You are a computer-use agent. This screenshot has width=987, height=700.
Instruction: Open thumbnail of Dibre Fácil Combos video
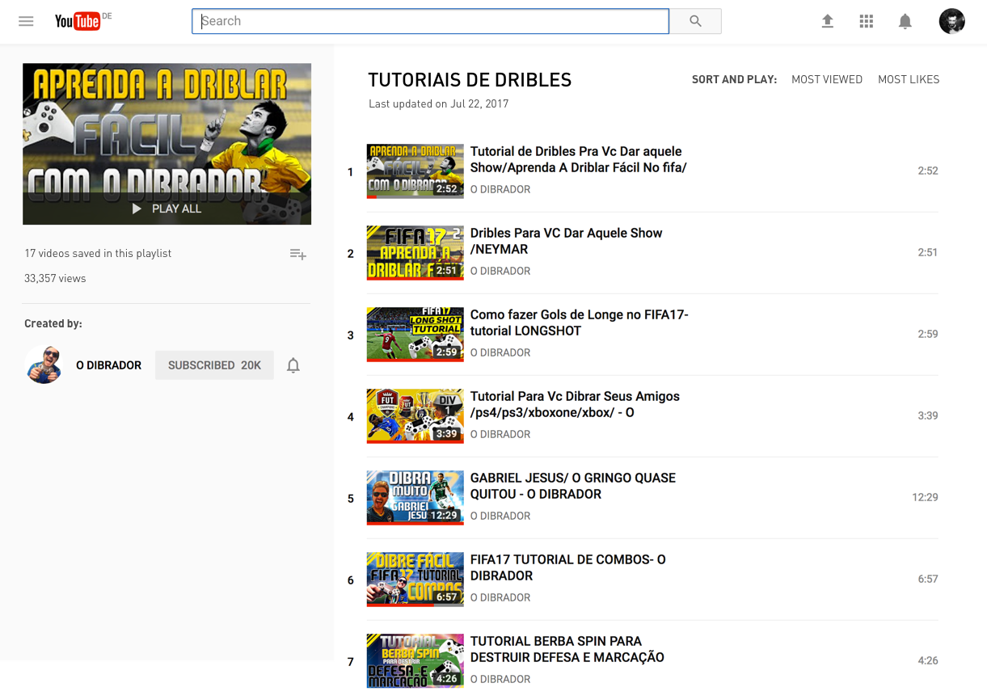point(415,580)
